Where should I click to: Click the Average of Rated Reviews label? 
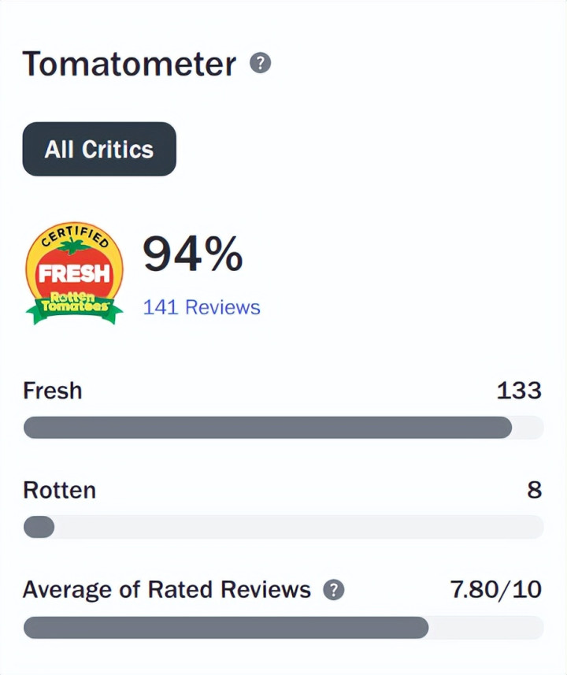click(x=167, y=590)
